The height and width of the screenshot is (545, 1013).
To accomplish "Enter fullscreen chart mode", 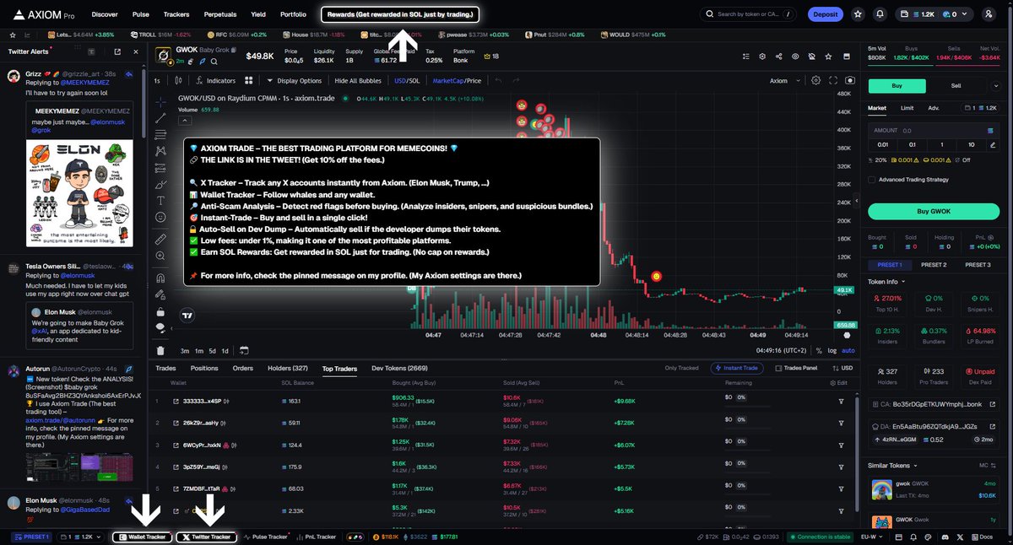I will coord(833,81).
